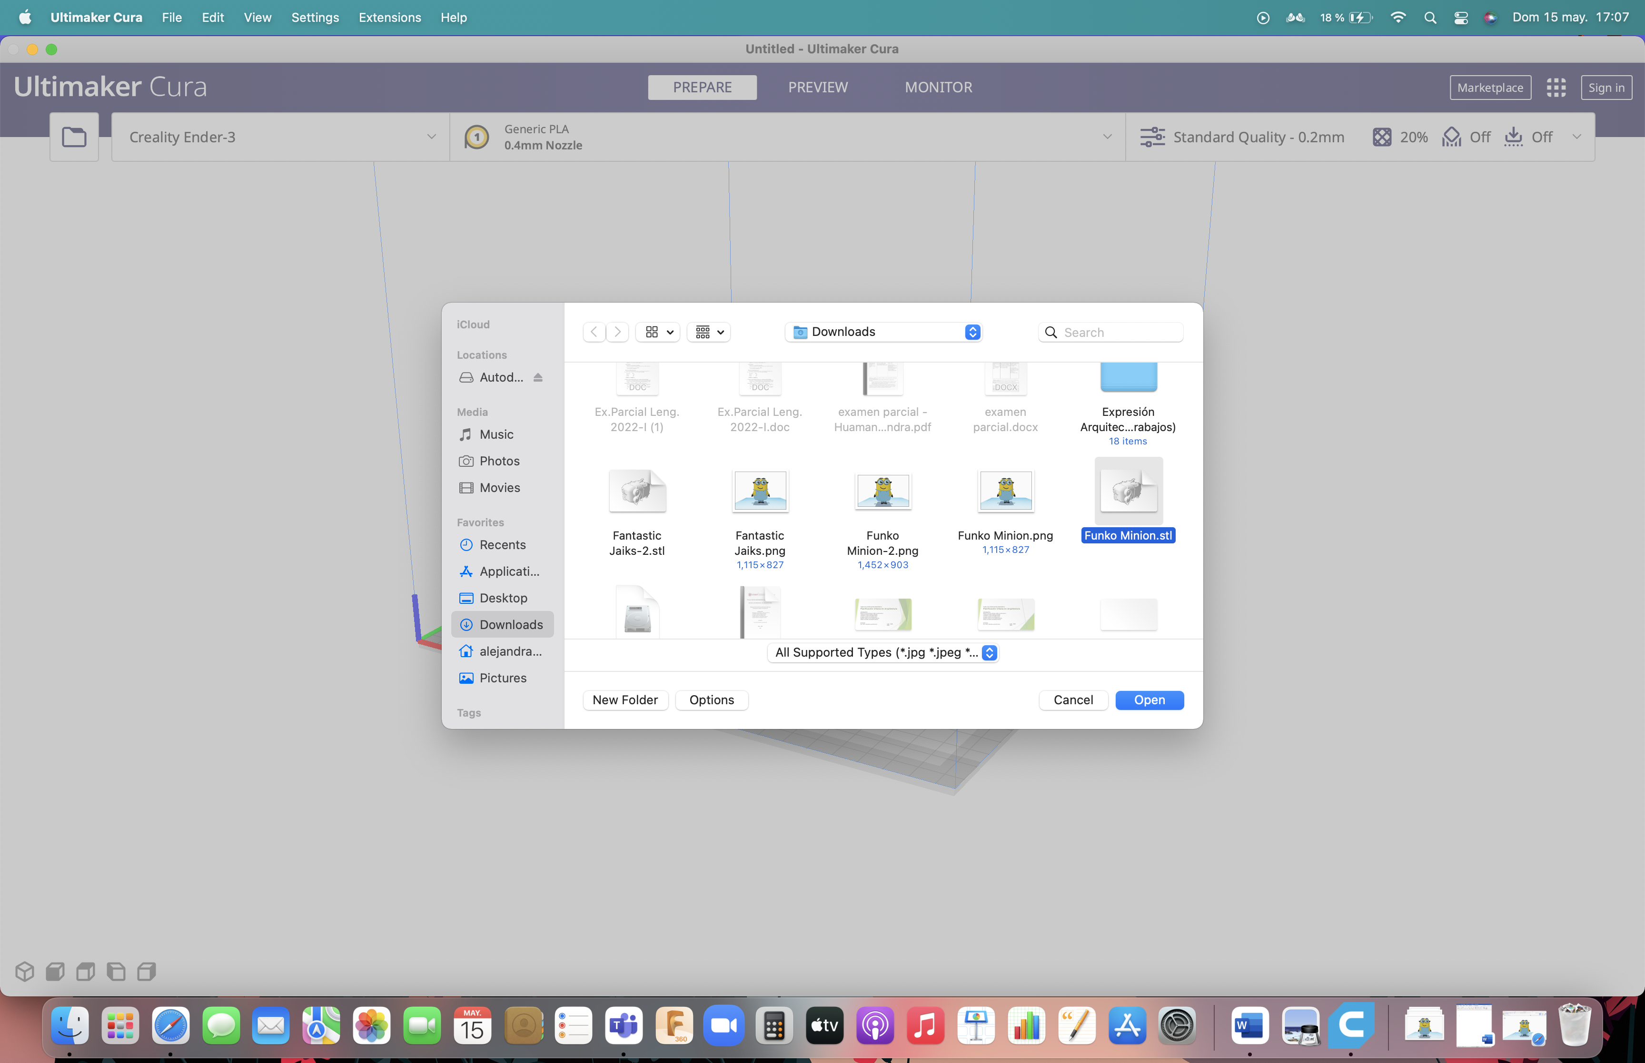Open the Creality Ender-3 printer dropdown
This screenshot has height=1063, width=1645.
click(x=280, y=137)
